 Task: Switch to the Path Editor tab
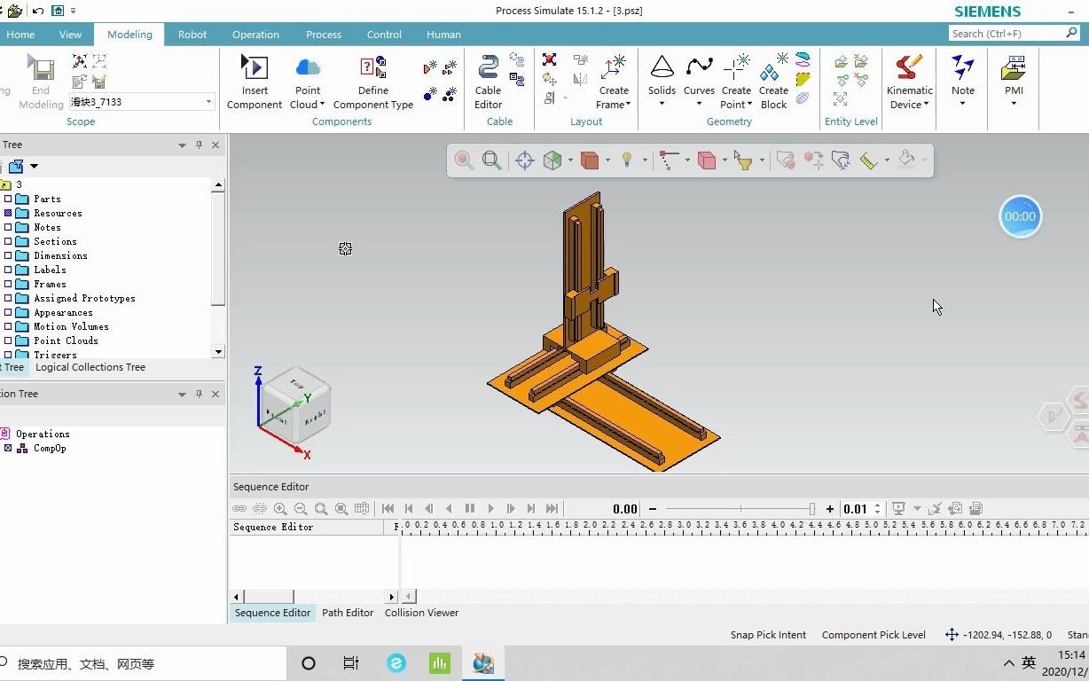[x=348, y=613]
